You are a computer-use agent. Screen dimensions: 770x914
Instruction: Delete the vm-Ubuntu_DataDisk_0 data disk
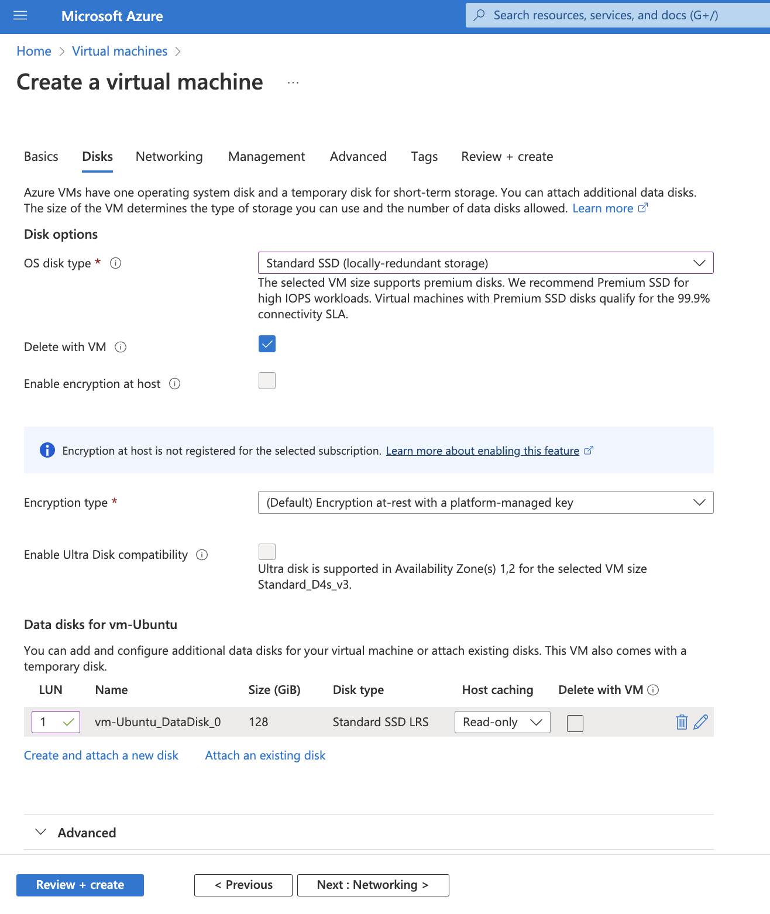(x=682, y=722)
